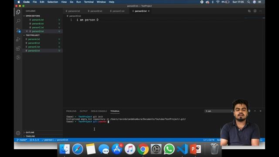Select the Terminal panel tab

tap(115, 111)
